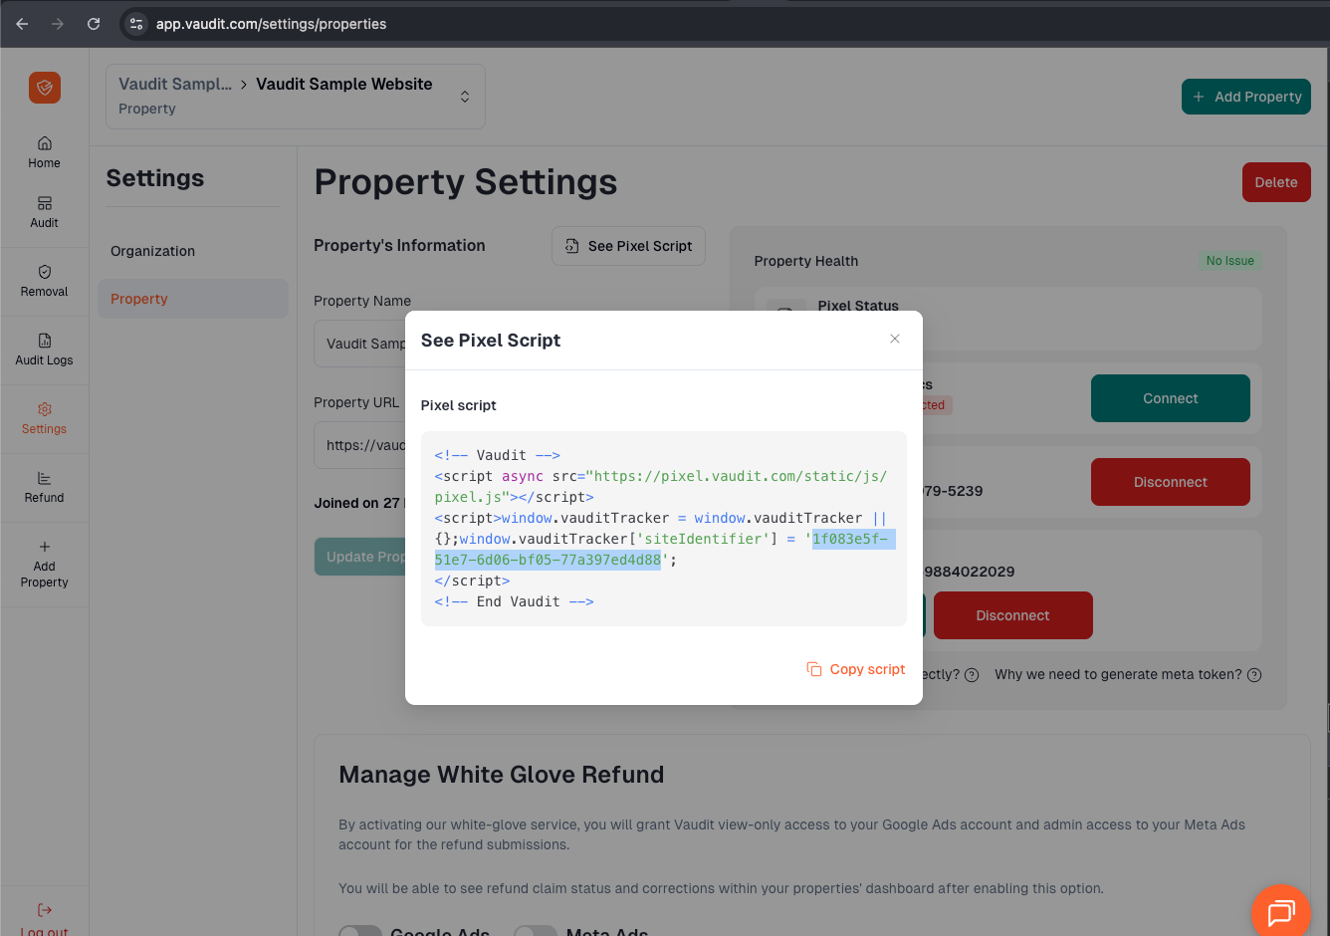Open Audit Logs in the sidebar
Viewport: 1330px width, 936px height.
click(45, 350)
